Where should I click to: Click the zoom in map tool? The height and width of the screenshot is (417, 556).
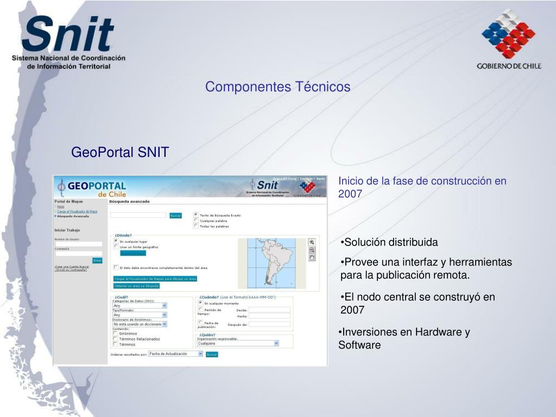(312, 242)
